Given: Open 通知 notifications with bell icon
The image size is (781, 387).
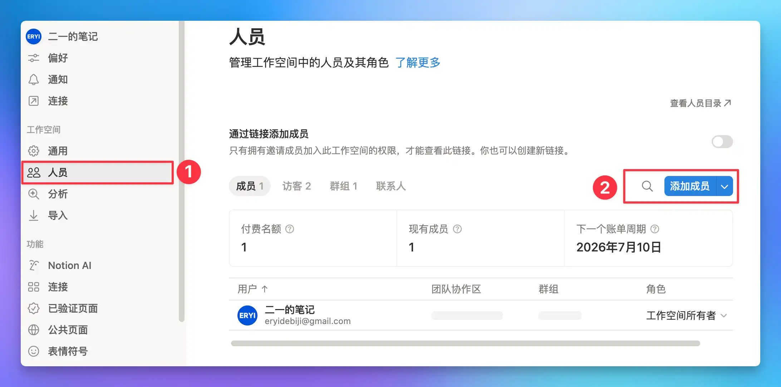Looking at the screenshot, I should click(x=58, y=79).
